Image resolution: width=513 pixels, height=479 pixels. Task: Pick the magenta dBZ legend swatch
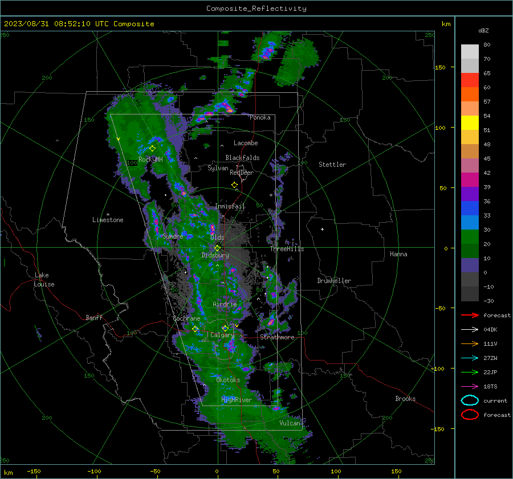[470, 180]
